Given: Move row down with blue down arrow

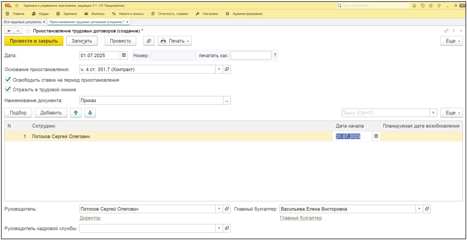Looking at the screenshot, I should pyautogui.click(x=90, y=113).
